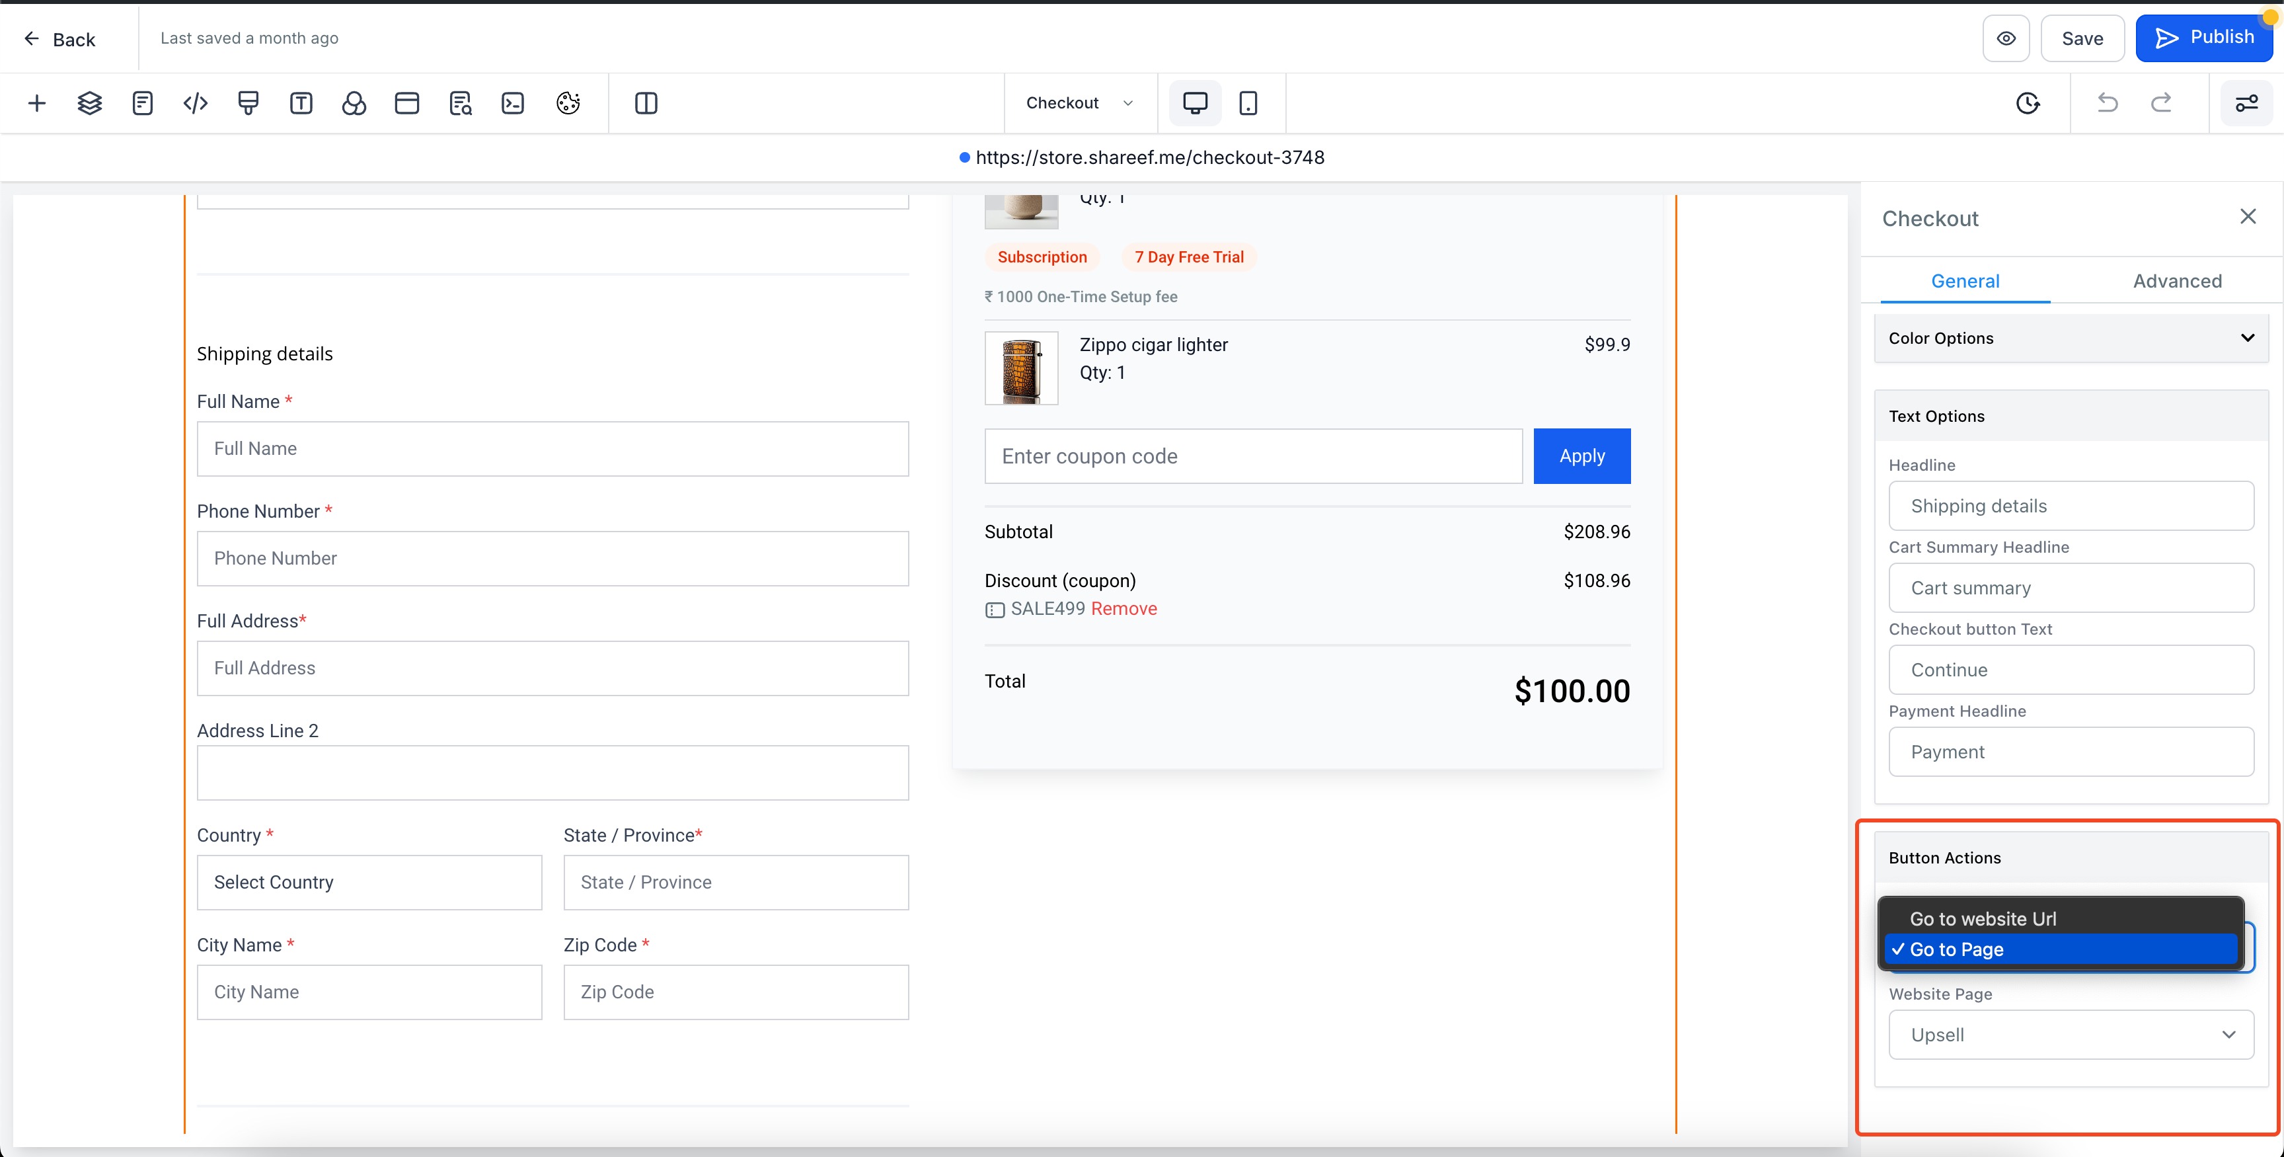The width and height of the screenshot is (2284, 1157).
Task: Click the Full Name input field
Action: [x=553, y=449]
